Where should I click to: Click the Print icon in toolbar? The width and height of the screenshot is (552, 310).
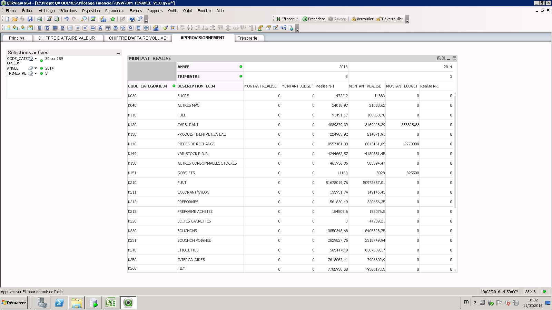click(39, 19)
